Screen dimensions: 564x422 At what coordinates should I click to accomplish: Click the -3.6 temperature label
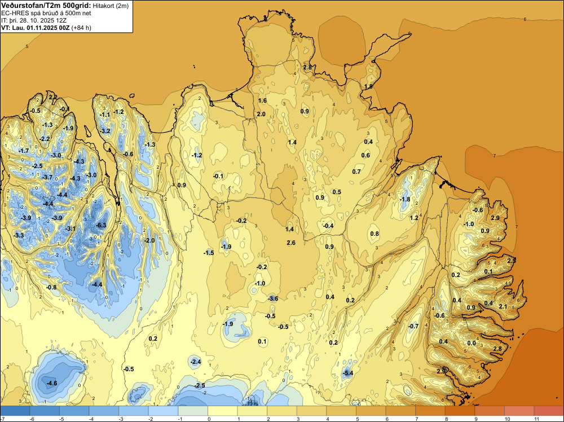pos(273,298)
